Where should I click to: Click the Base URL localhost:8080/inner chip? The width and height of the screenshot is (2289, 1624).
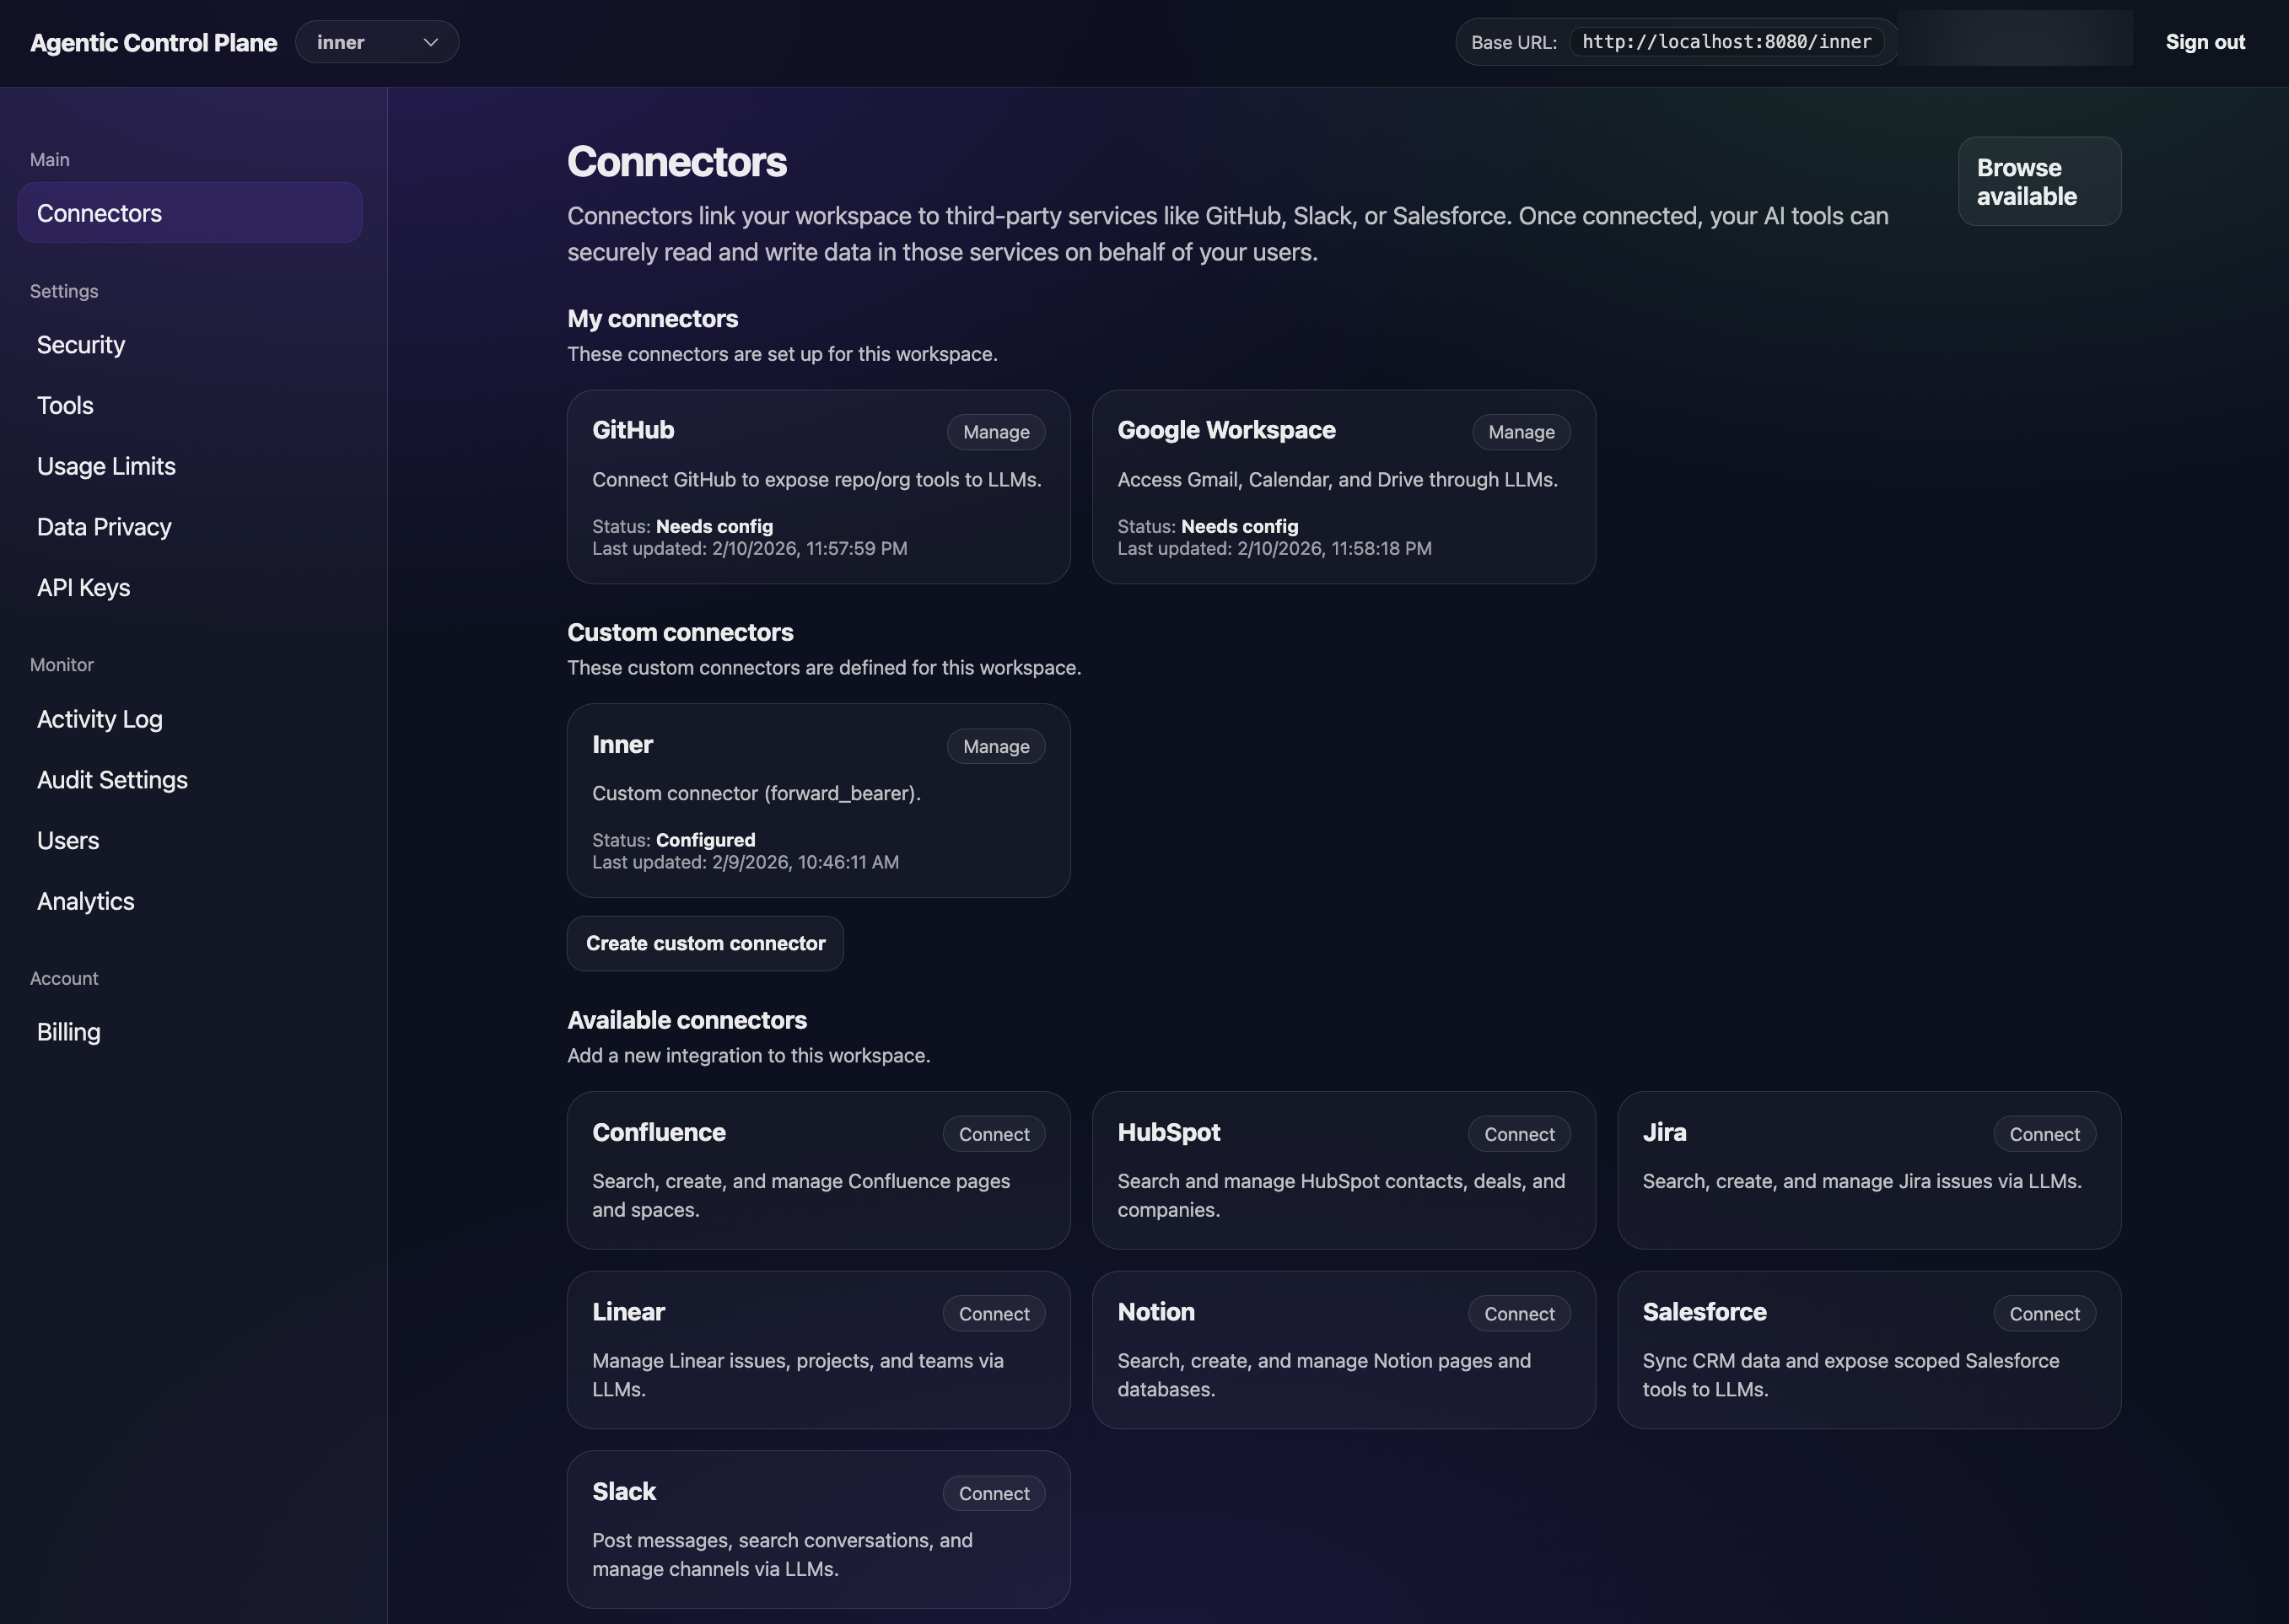pyautogui.click(x=1728, y=42)
